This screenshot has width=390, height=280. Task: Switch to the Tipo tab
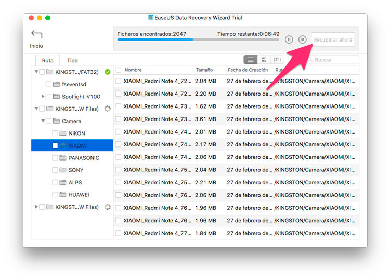(x=72, y=60)
